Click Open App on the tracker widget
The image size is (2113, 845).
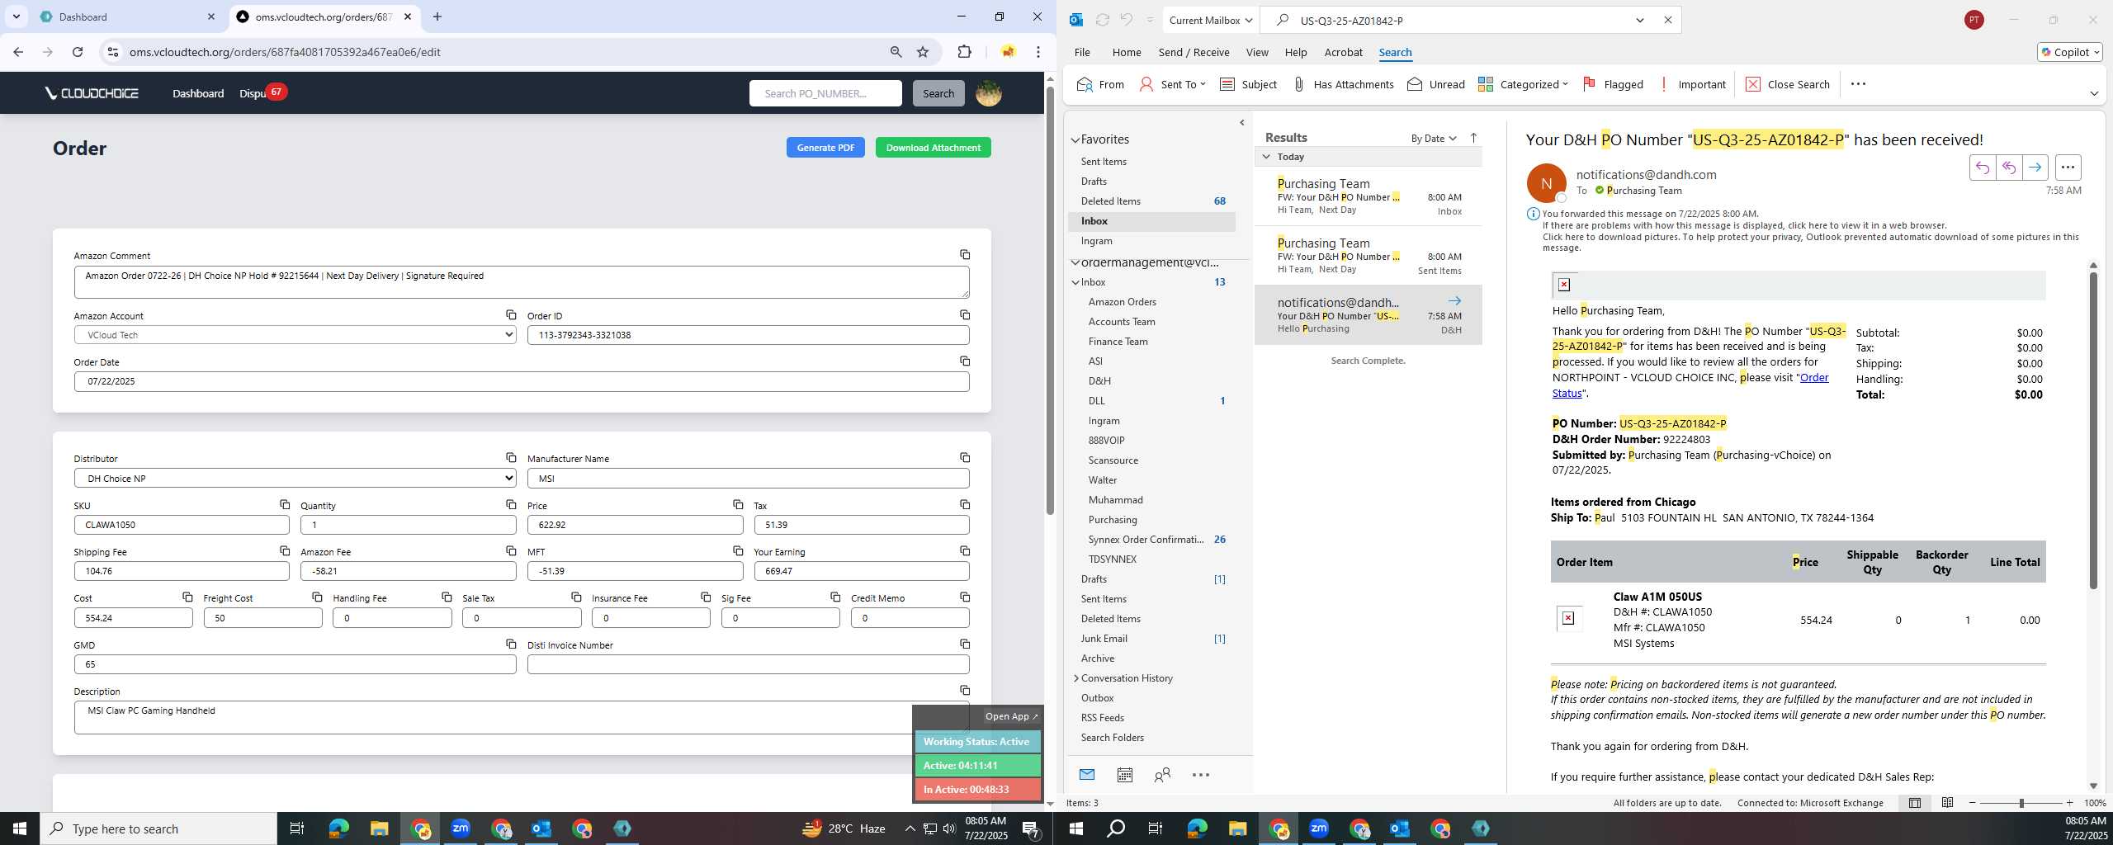click(1011, 716)
